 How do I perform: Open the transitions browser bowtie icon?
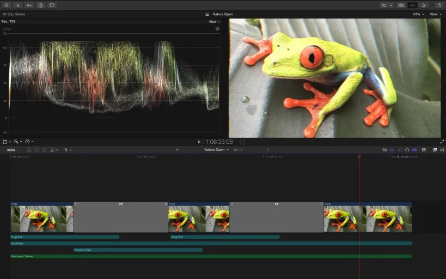pyautogui.click(x=442, y=150)
